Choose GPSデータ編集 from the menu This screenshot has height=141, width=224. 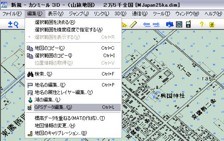click(x=73, y=107)
